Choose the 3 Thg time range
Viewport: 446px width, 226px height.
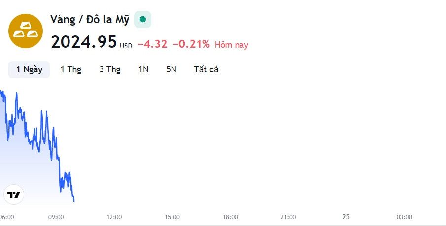(x=110, y=69)
